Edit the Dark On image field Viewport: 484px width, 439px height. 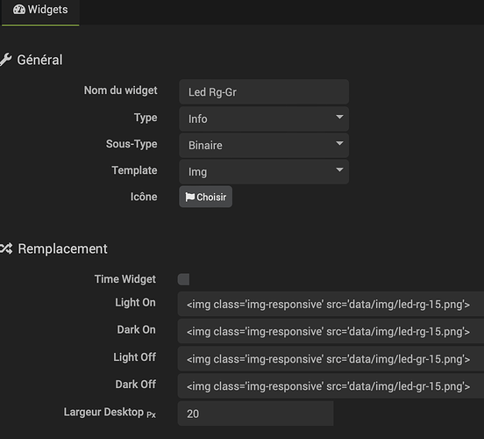(331, 331)
